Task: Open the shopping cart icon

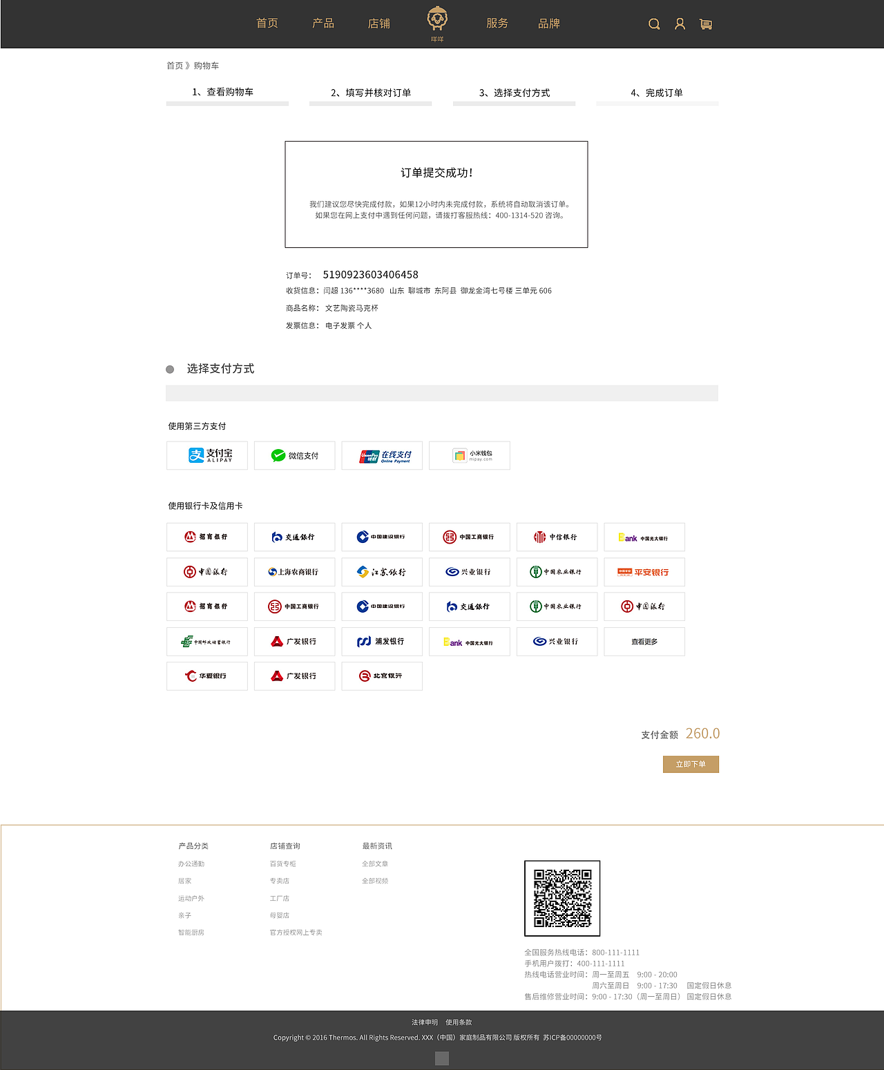Action: coord(706,23)
